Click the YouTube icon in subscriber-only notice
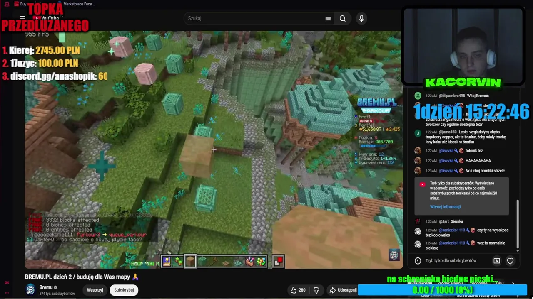The width and height of the screenshot is (533, 299). [422, 184]
